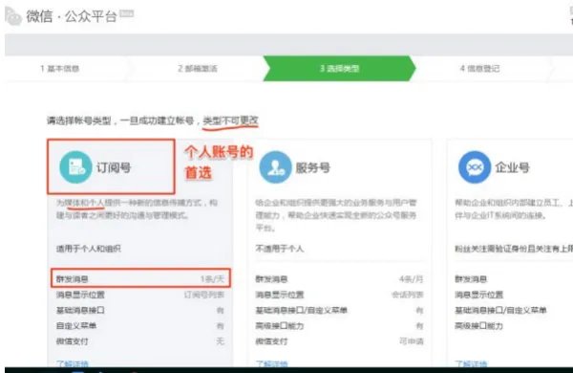Click the 订阅号 description paragraph
Screen dimensions: 573x373
137,209
